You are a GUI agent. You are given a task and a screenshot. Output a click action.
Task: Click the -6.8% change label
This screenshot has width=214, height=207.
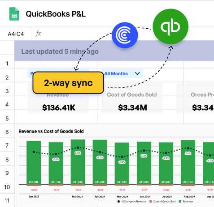122,162
